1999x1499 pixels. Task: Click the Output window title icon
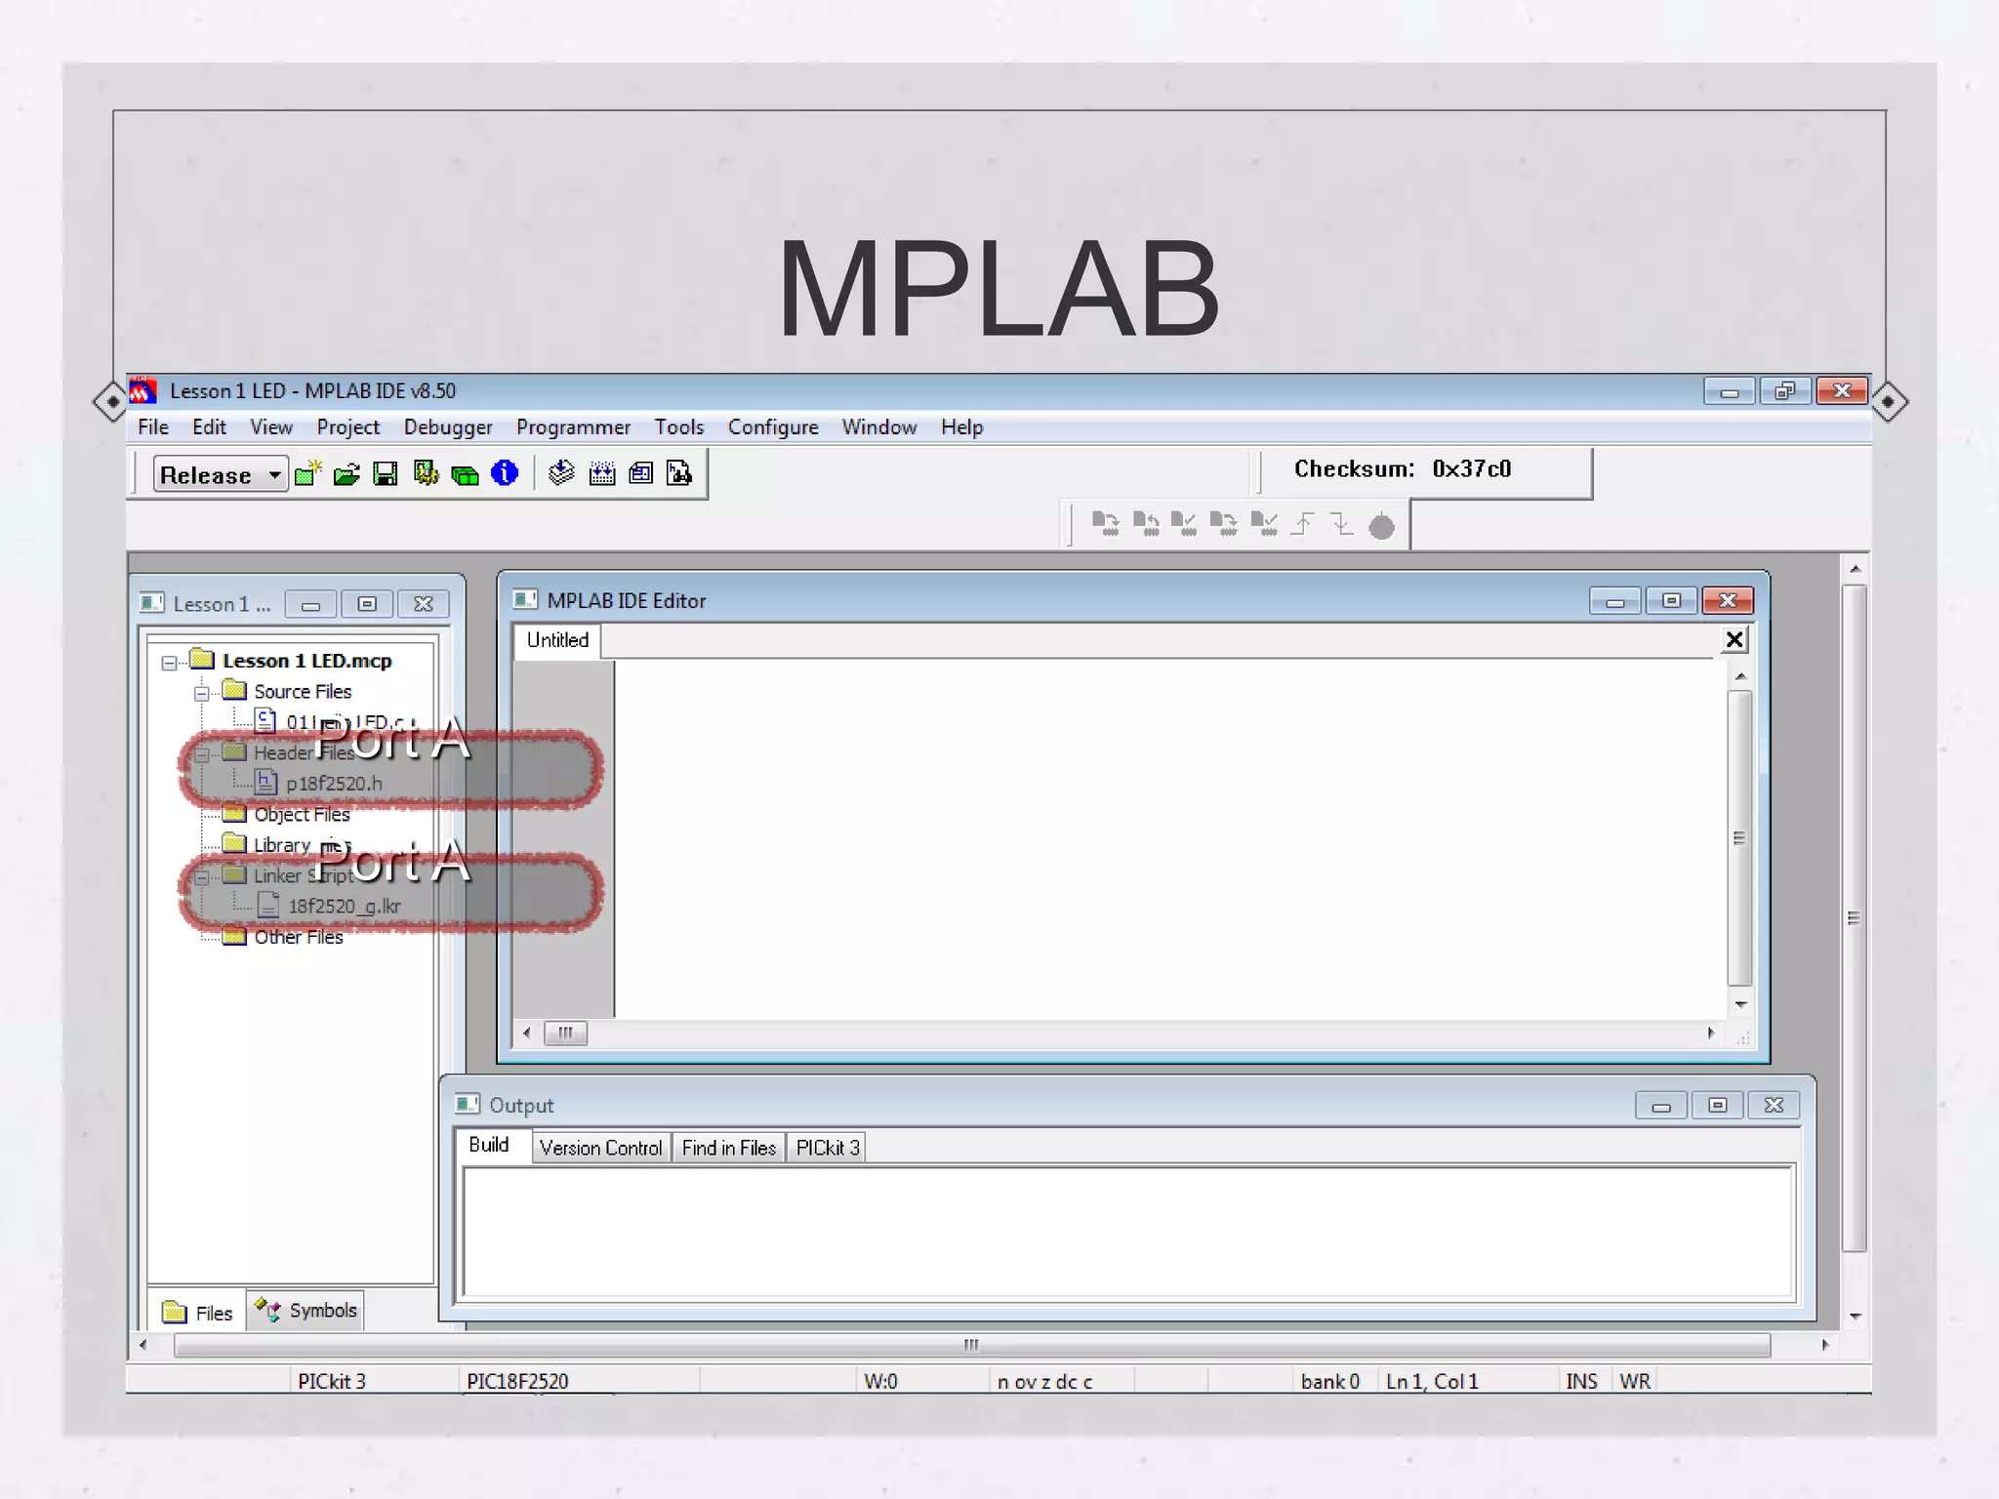coord(468,1104)
